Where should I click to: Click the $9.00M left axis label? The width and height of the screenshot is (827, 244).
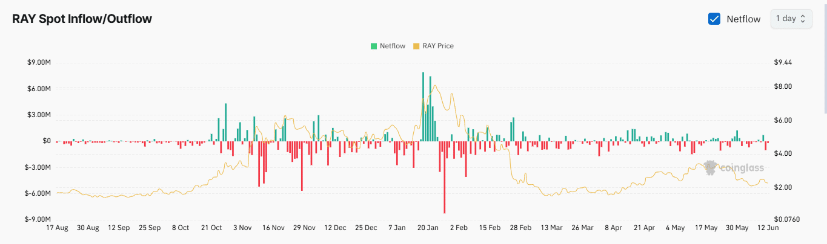[39, 62]
